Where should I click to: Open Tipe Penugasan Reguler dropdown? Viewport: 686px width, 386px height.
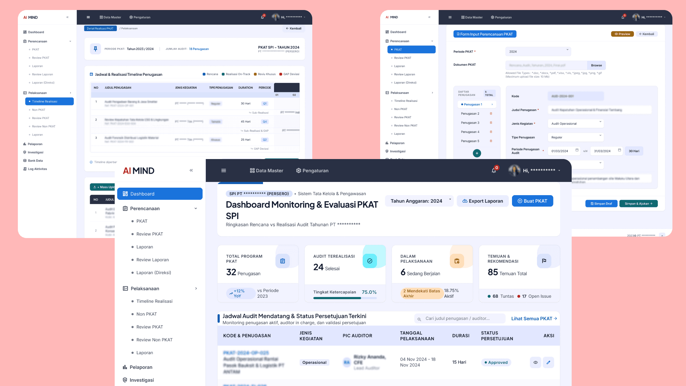(x=576, y=137)
